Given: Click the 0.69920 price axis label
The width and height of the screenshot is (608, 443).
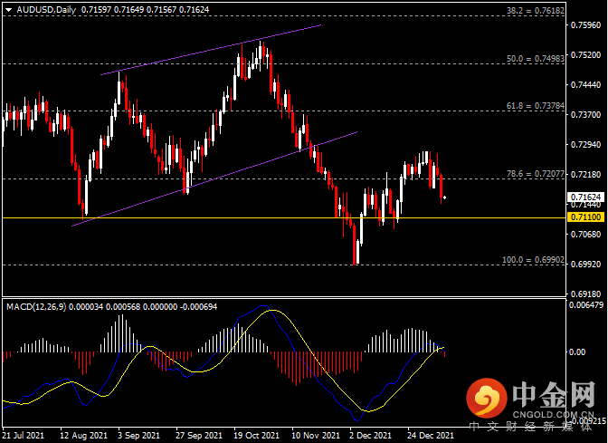Looking at the screenshot, I should [586, 264].
